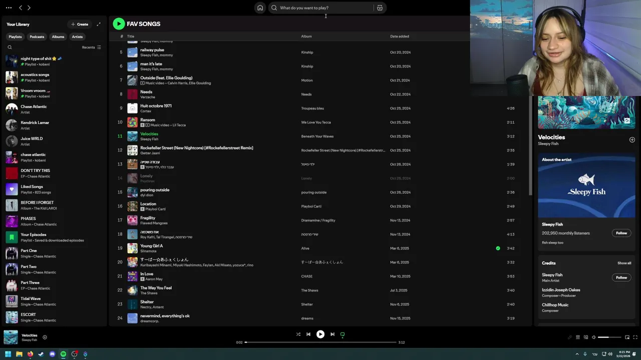
Task: Open the Create menu in library
Action: 80,24
